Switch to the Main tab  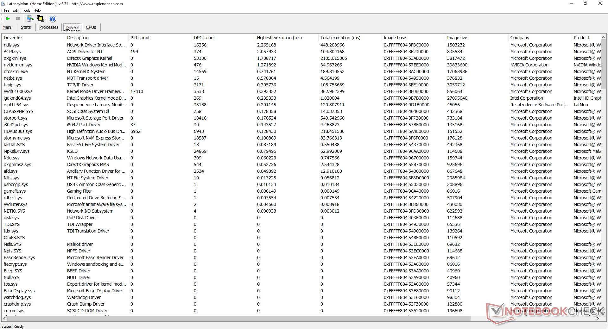7,28
